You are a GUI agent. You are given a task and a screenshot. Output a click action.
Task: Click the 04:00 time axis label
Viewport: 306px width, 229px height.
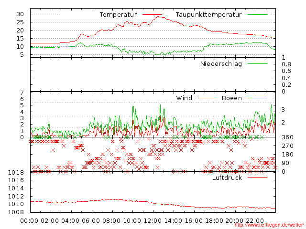click(70, 221)
